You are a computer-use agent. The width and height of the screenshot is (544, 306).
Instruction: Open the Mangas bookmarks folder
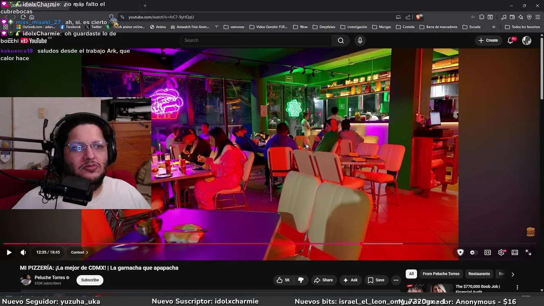click(x=382, y=27)
